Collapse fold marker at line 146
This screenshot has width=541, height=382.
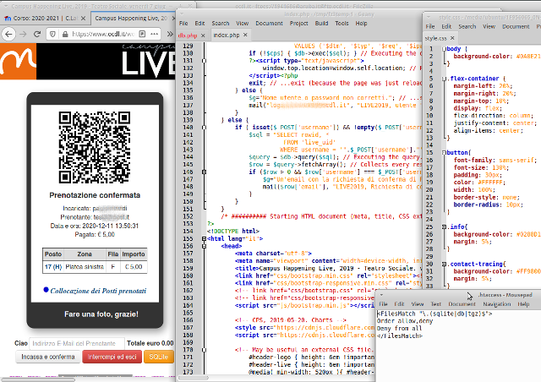tap(204, 172)
